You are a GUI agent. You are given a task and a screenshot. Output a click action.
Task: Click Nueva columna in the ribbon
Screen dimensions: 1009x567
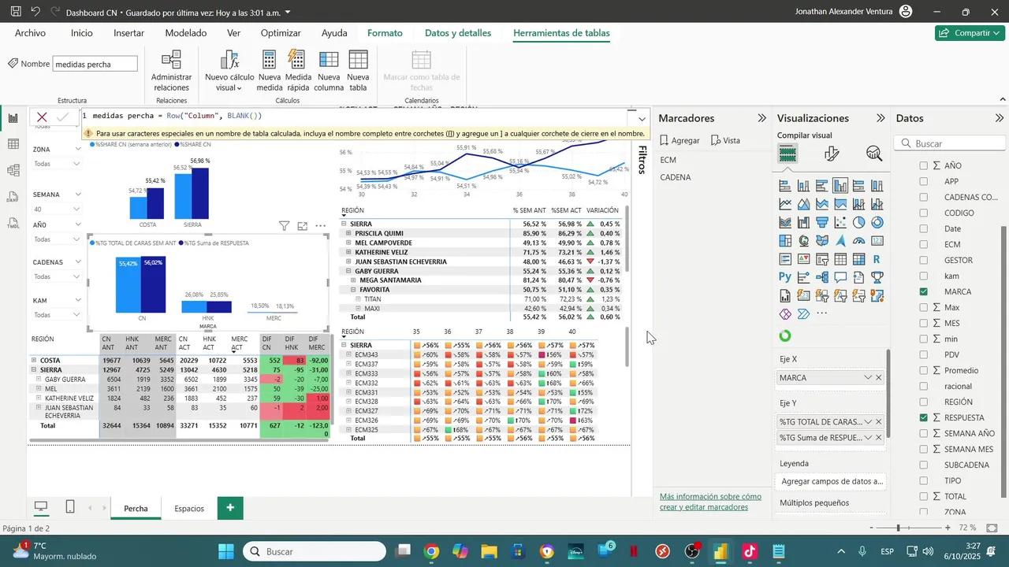coord(329,70)
